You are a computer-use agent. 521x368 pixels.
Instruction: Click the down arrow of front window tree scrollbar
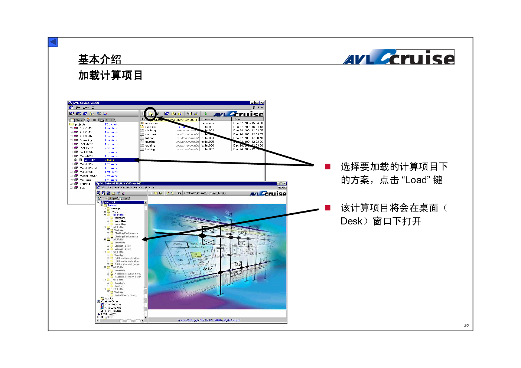pos(146,317)
